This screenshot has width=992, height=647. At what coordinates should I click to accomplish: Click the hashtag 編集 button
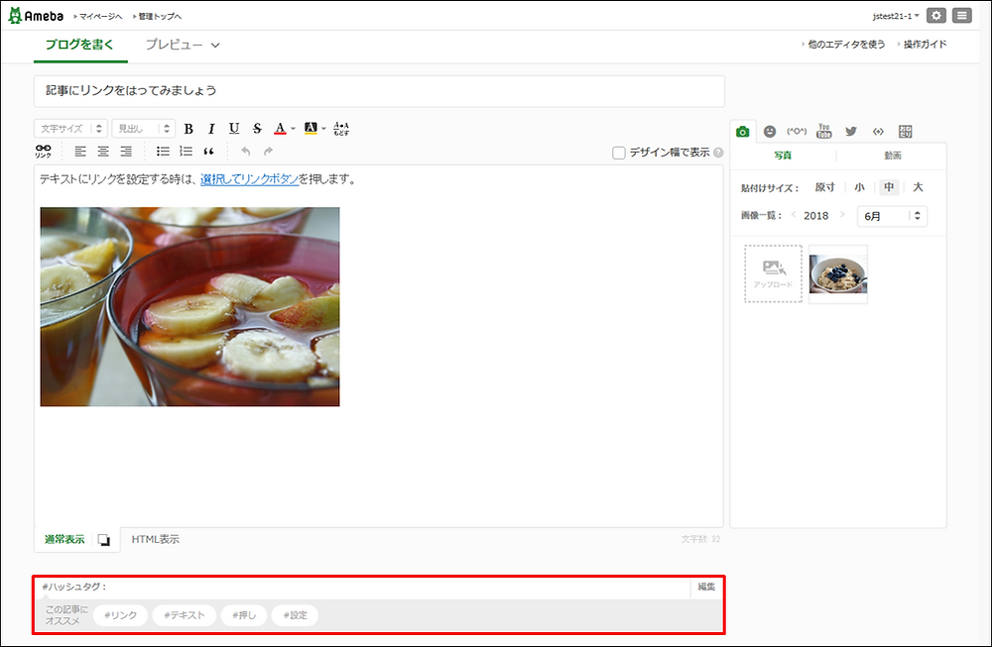pyautogui.click(x=706, y=587)
